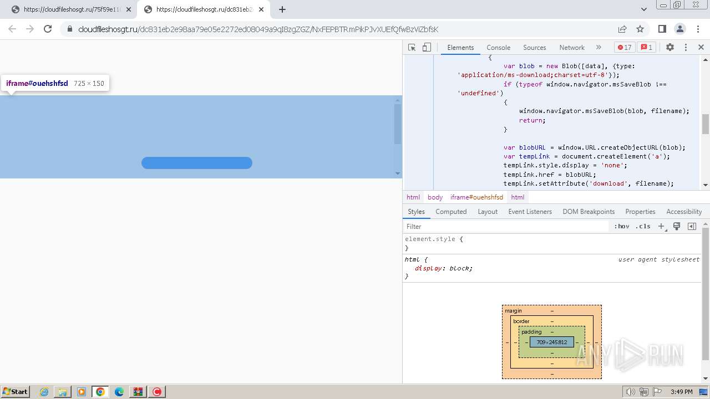The image size is (710, 399).
Task: Go back to previous page
Action: (x=12, y=29)
